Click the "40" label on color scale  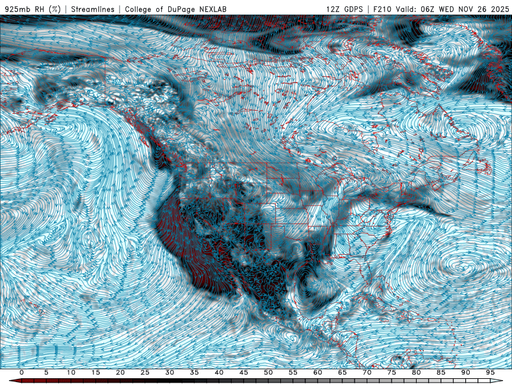tap(219, 372)
